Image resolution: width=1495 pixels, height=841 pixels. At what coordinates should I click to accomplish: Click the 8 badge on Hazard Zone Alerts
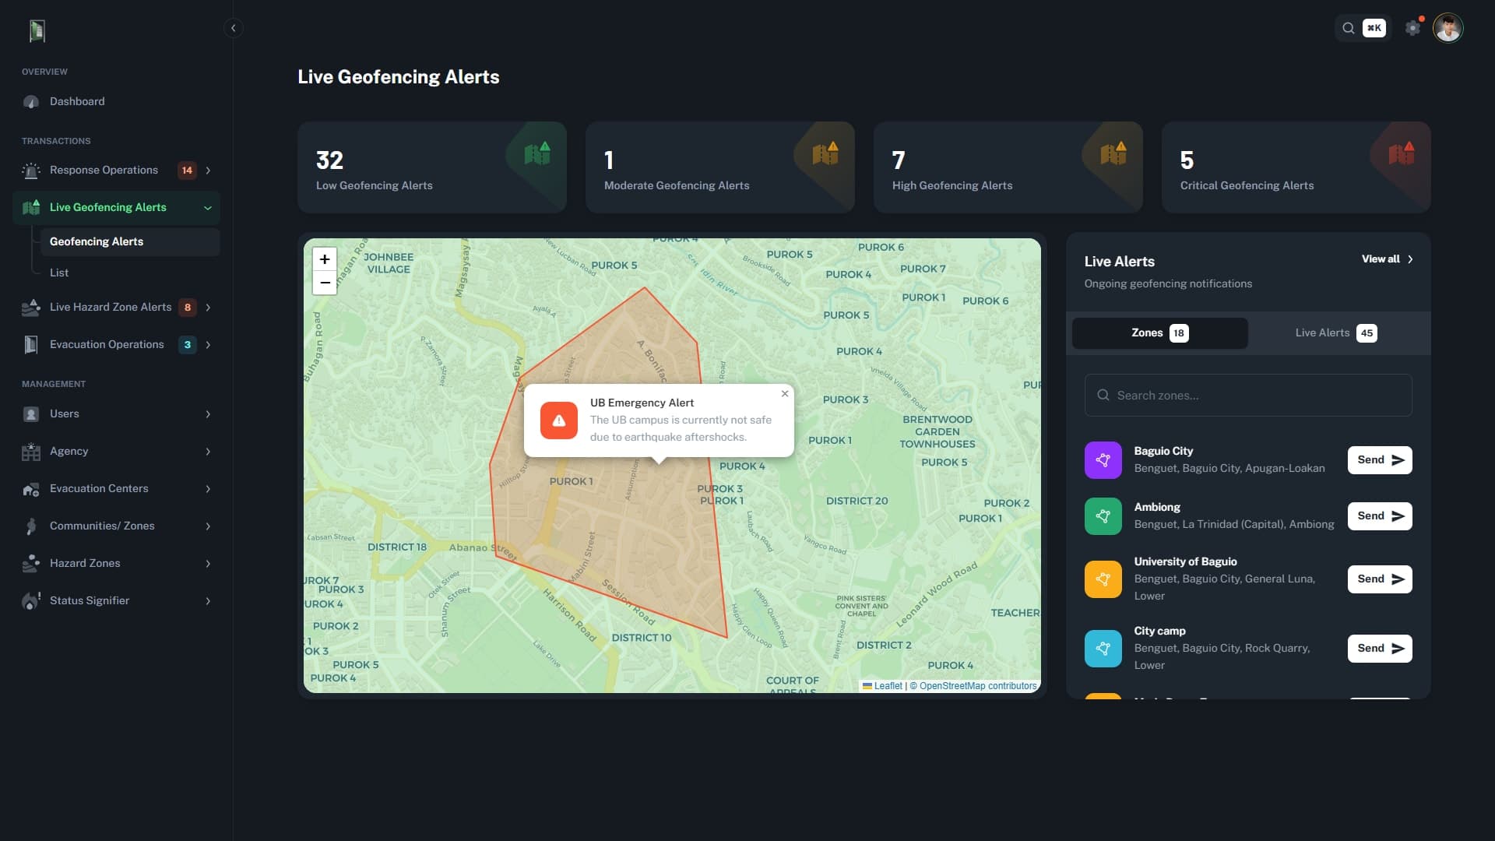(x=187, y=308)
